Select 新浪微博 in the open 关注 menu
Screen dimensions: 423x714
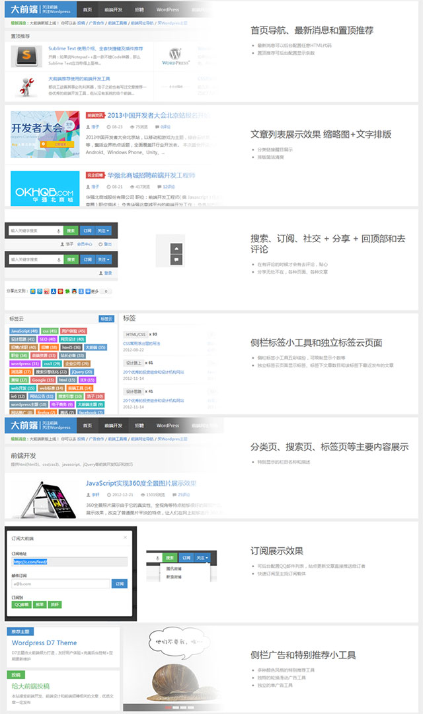[174, 576]
